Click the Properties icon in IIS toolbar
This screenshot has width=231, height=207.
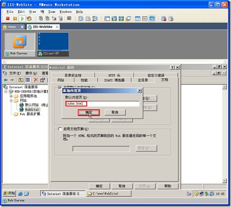coord(42,80)
